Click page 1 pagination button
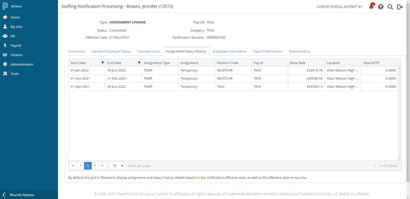The image size is (410, 199). click(x=88, y=166)
